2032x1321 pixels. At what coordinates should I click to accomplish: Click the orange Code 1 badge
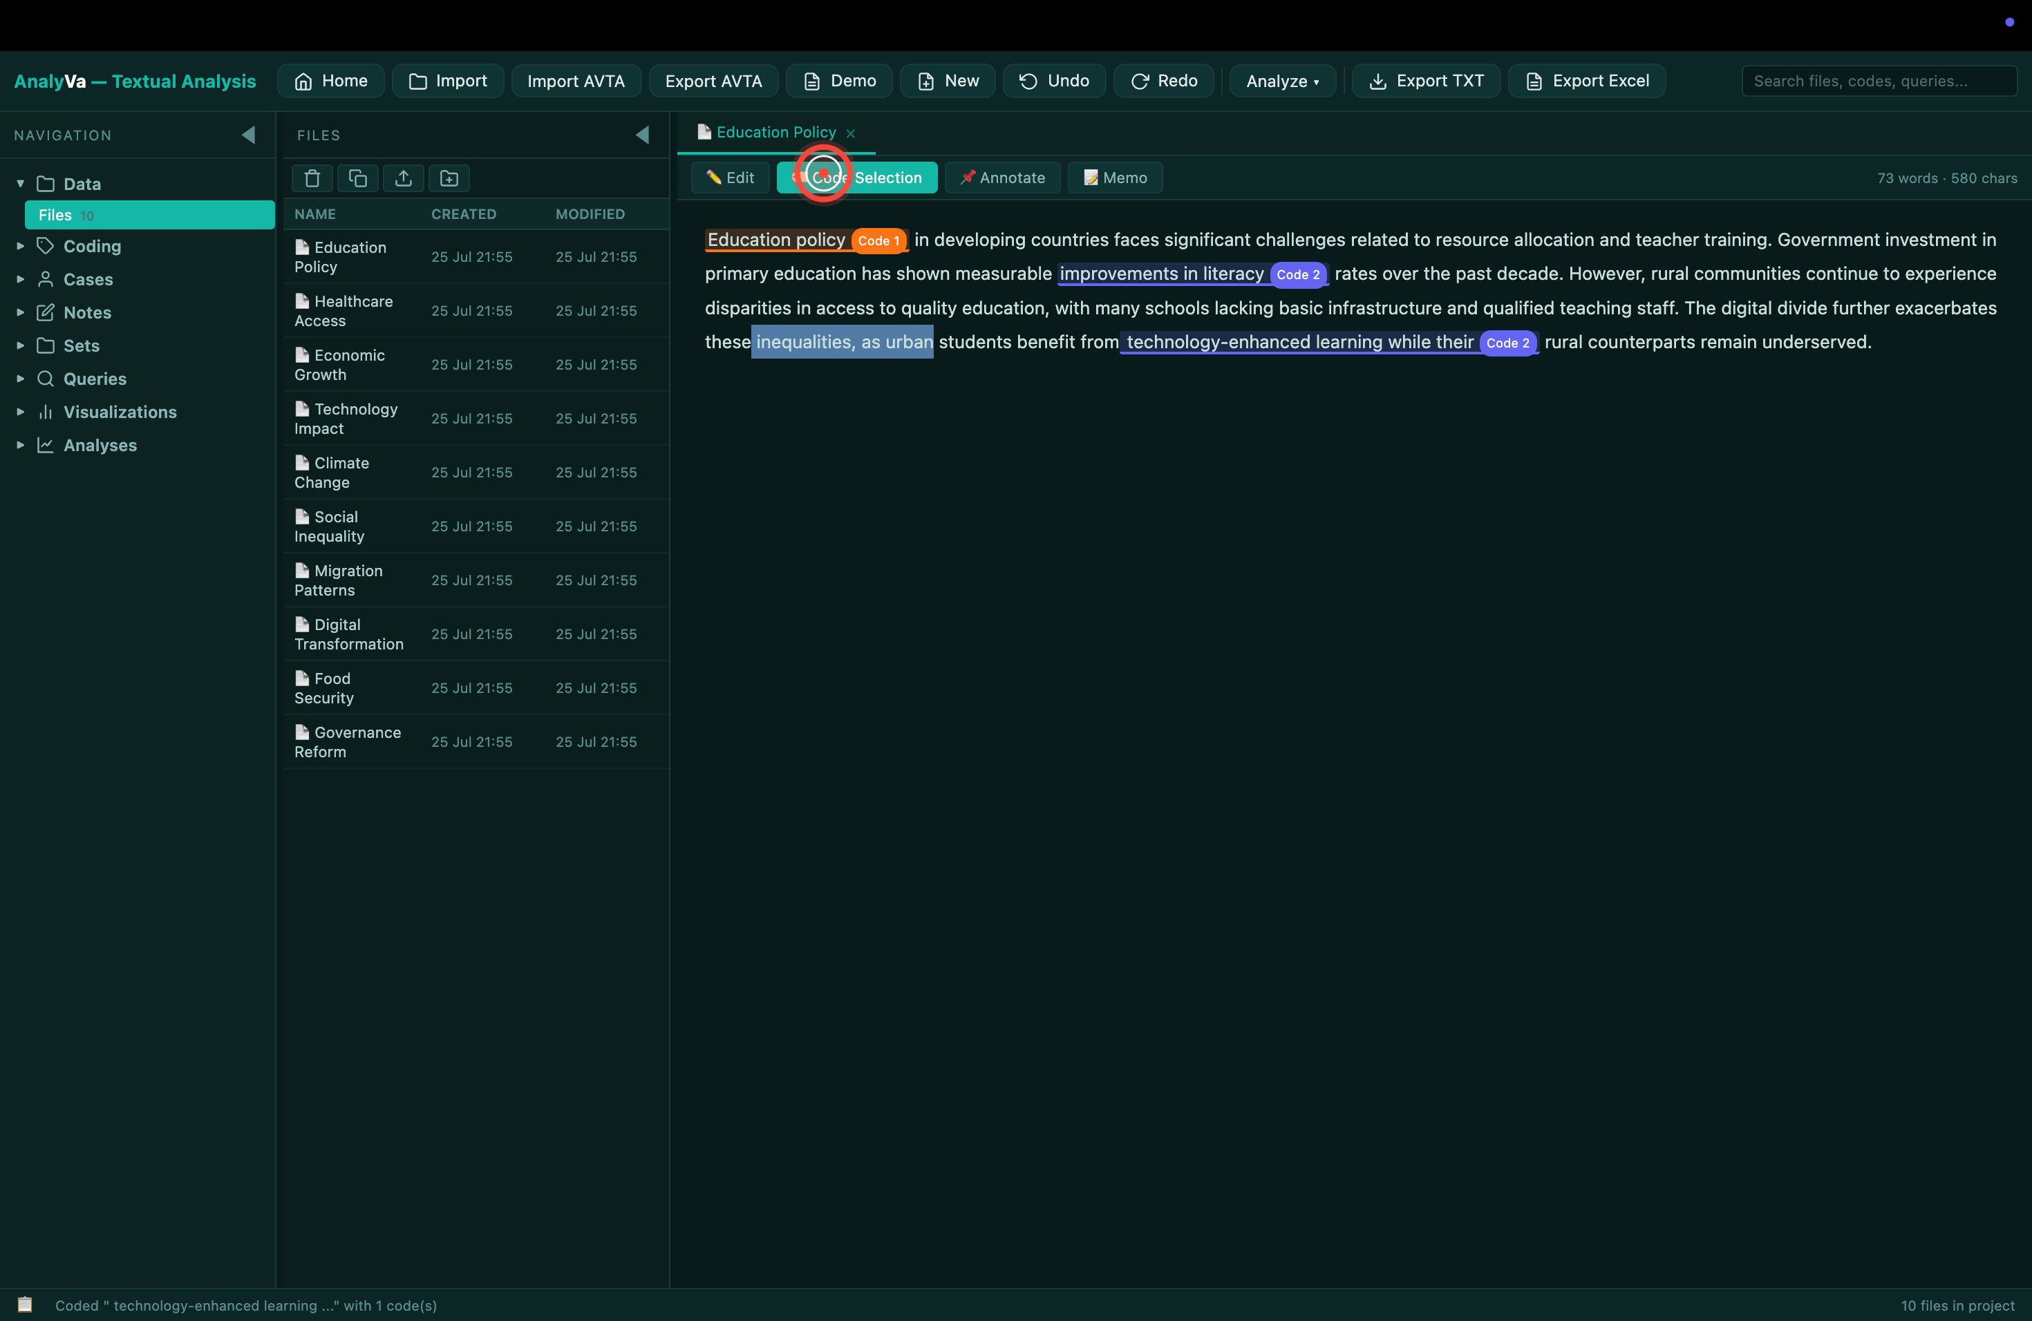(878, 240)
